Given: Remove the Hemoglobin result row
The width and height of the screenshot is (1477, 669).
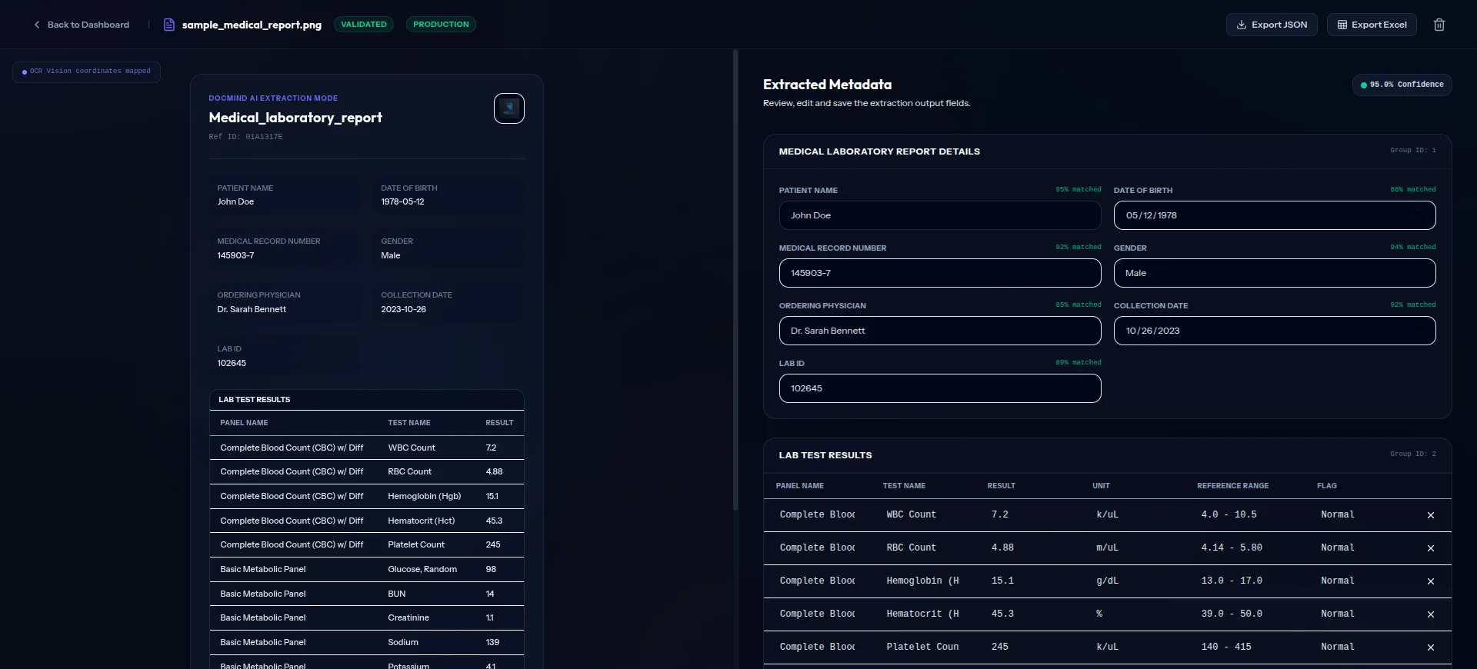Looking at the screenshot, I should coord(1431,581).
